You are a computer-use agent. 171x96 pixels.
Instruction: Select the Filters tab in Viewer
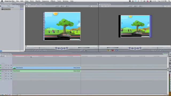tap(38, 5)
